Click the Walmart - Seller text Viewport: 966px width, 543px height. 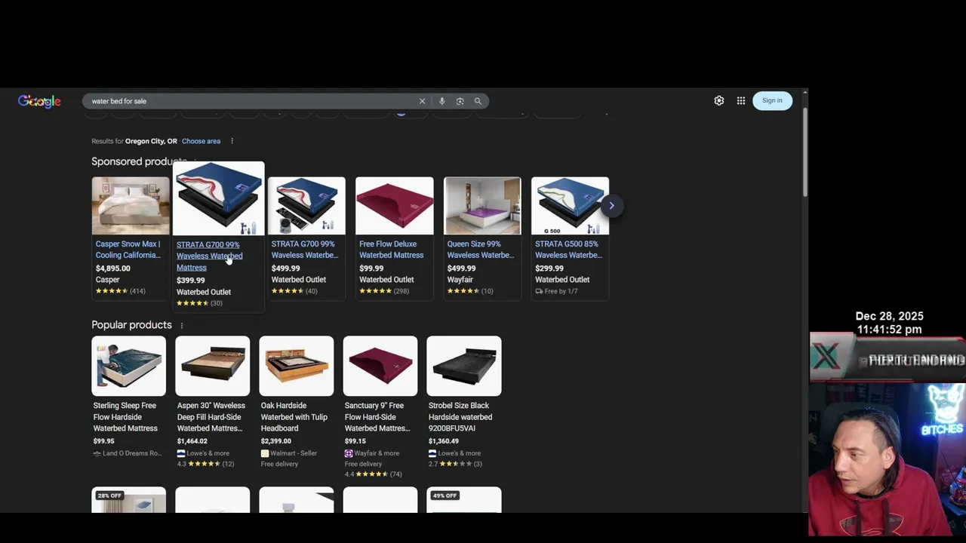point(294,453)
